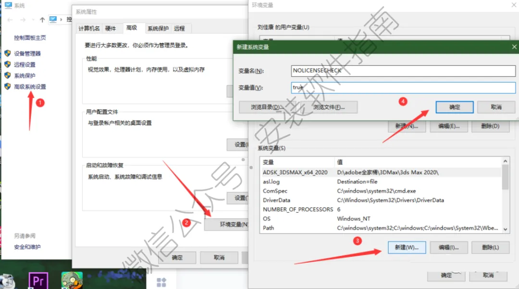Image resolution: width=519 pixels, height=289 pixels.
Task: Open Control Panel Home link
Action: pos(30,38)
